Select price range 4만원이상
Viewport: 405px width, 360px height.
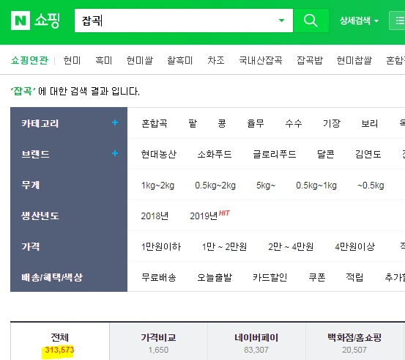[x=355, y=246]
